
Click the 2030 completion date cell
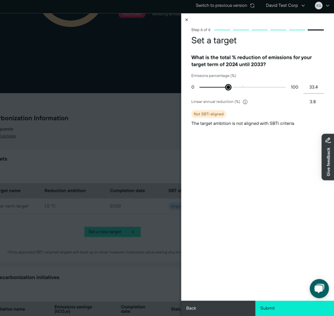coord(115,206)
